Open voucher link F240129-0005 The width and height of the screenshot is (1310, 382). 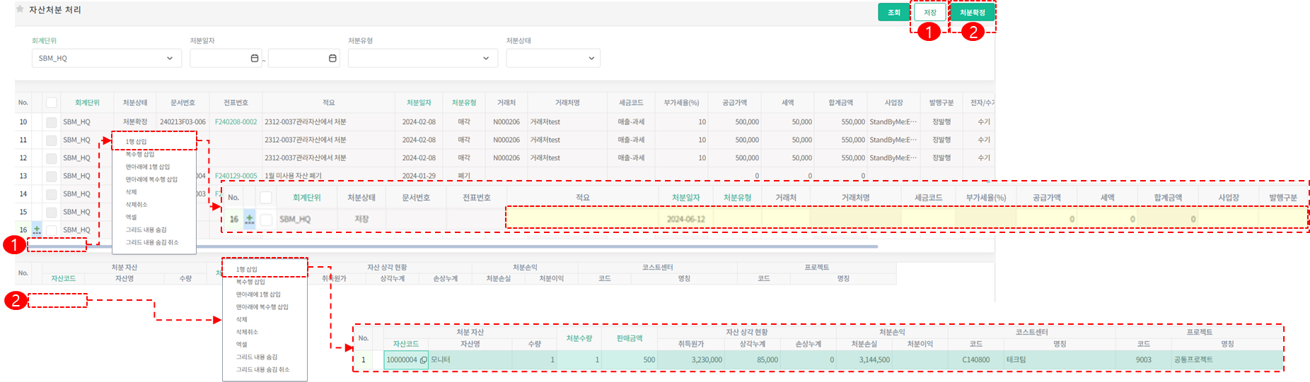coord(236,176)
